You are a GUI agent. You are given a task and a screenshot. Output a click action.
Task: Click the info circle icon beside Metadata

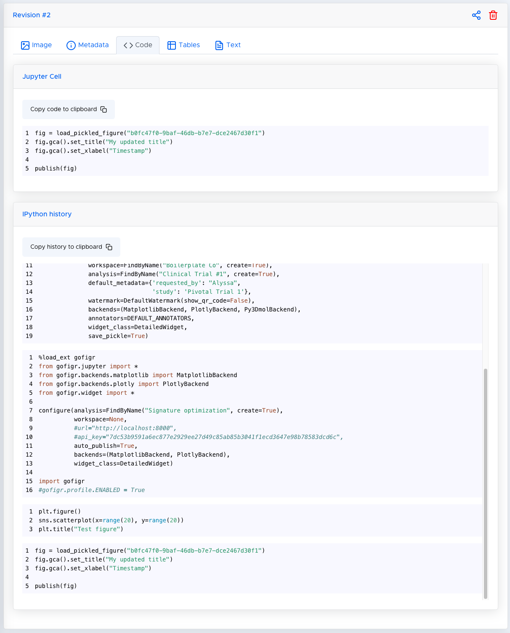(x=71, y=45)
